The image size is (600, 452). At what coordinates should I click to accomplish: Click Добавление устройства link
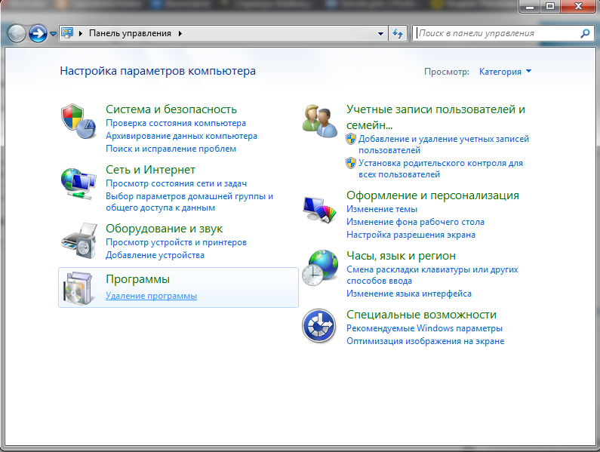tap(155, 255)
